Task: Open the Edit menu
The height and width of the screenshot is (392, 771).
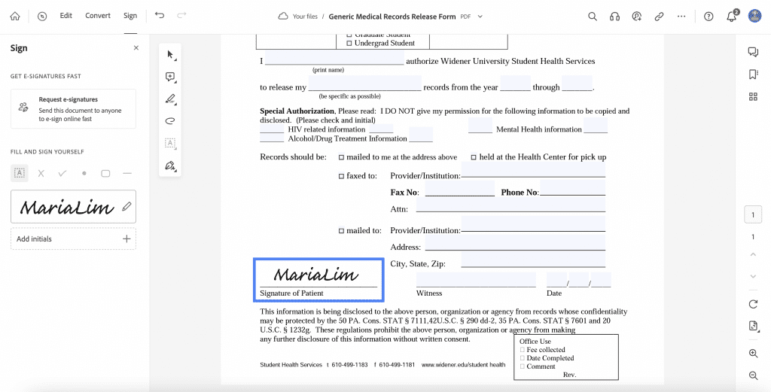Action: (66, 16)
